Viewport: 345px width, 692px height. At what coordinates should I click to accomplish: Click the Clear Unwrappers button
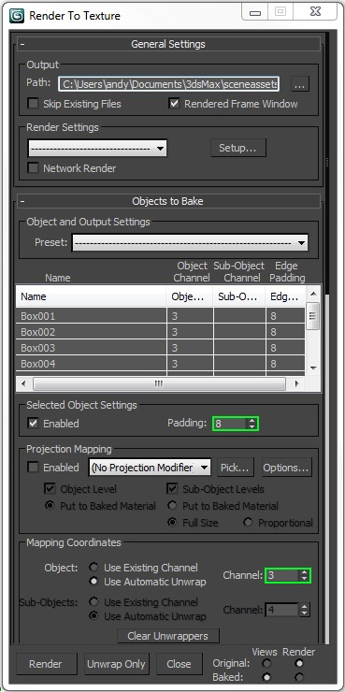pyautogui.click(x=167, y=636)
